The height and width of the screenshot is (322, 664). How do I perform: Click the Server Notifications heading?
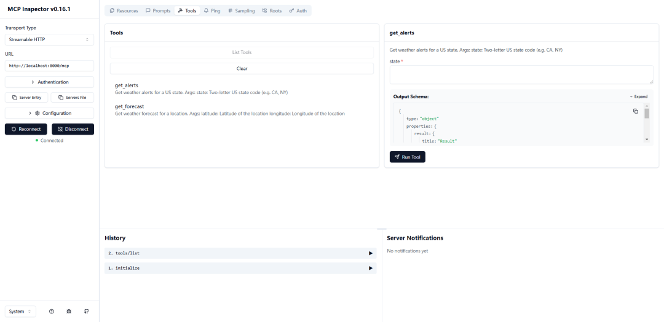pyautogui.click(x=415, y=238)
